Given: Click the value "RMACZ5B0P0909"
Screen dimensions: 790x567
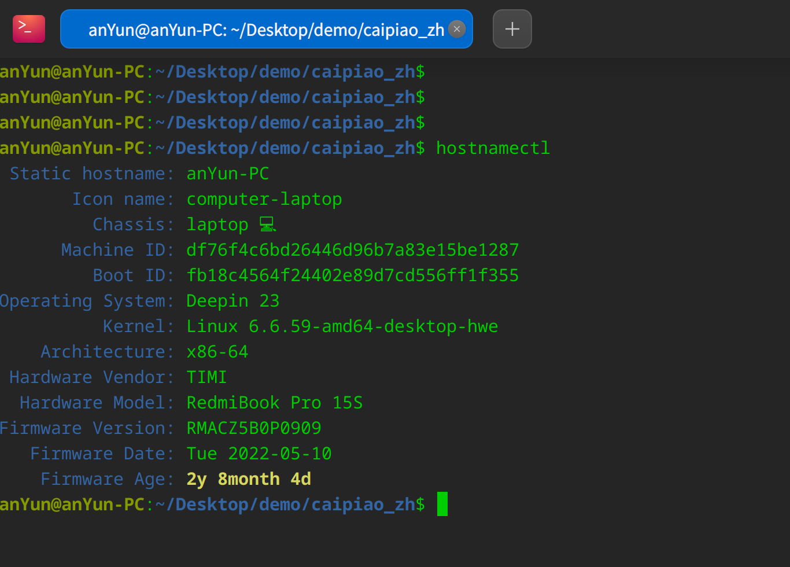Looking at the screenshot, I should point(254,428).
